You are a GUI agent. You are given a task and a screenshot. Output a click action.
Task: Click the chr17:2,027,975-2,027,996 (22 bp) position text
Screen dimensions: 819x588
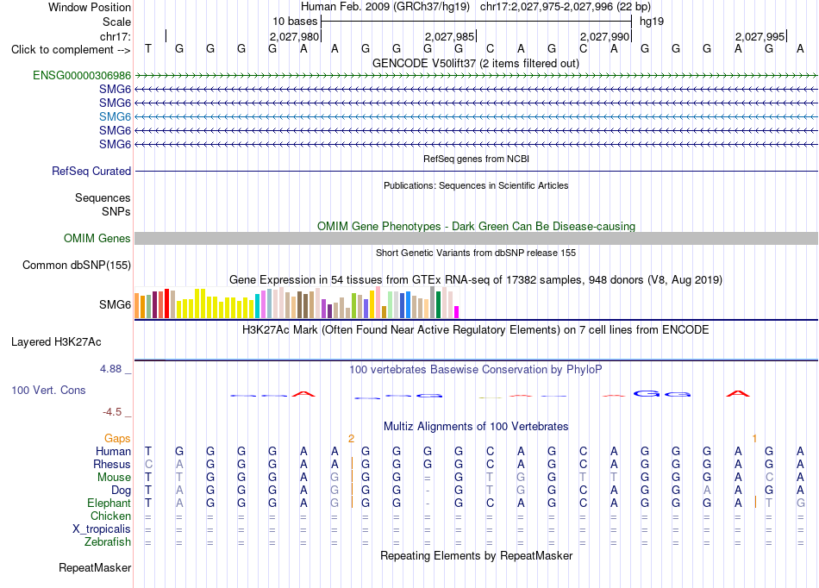(x=566, y=7)
